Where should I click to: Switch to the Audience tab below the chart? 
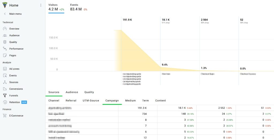72,92
